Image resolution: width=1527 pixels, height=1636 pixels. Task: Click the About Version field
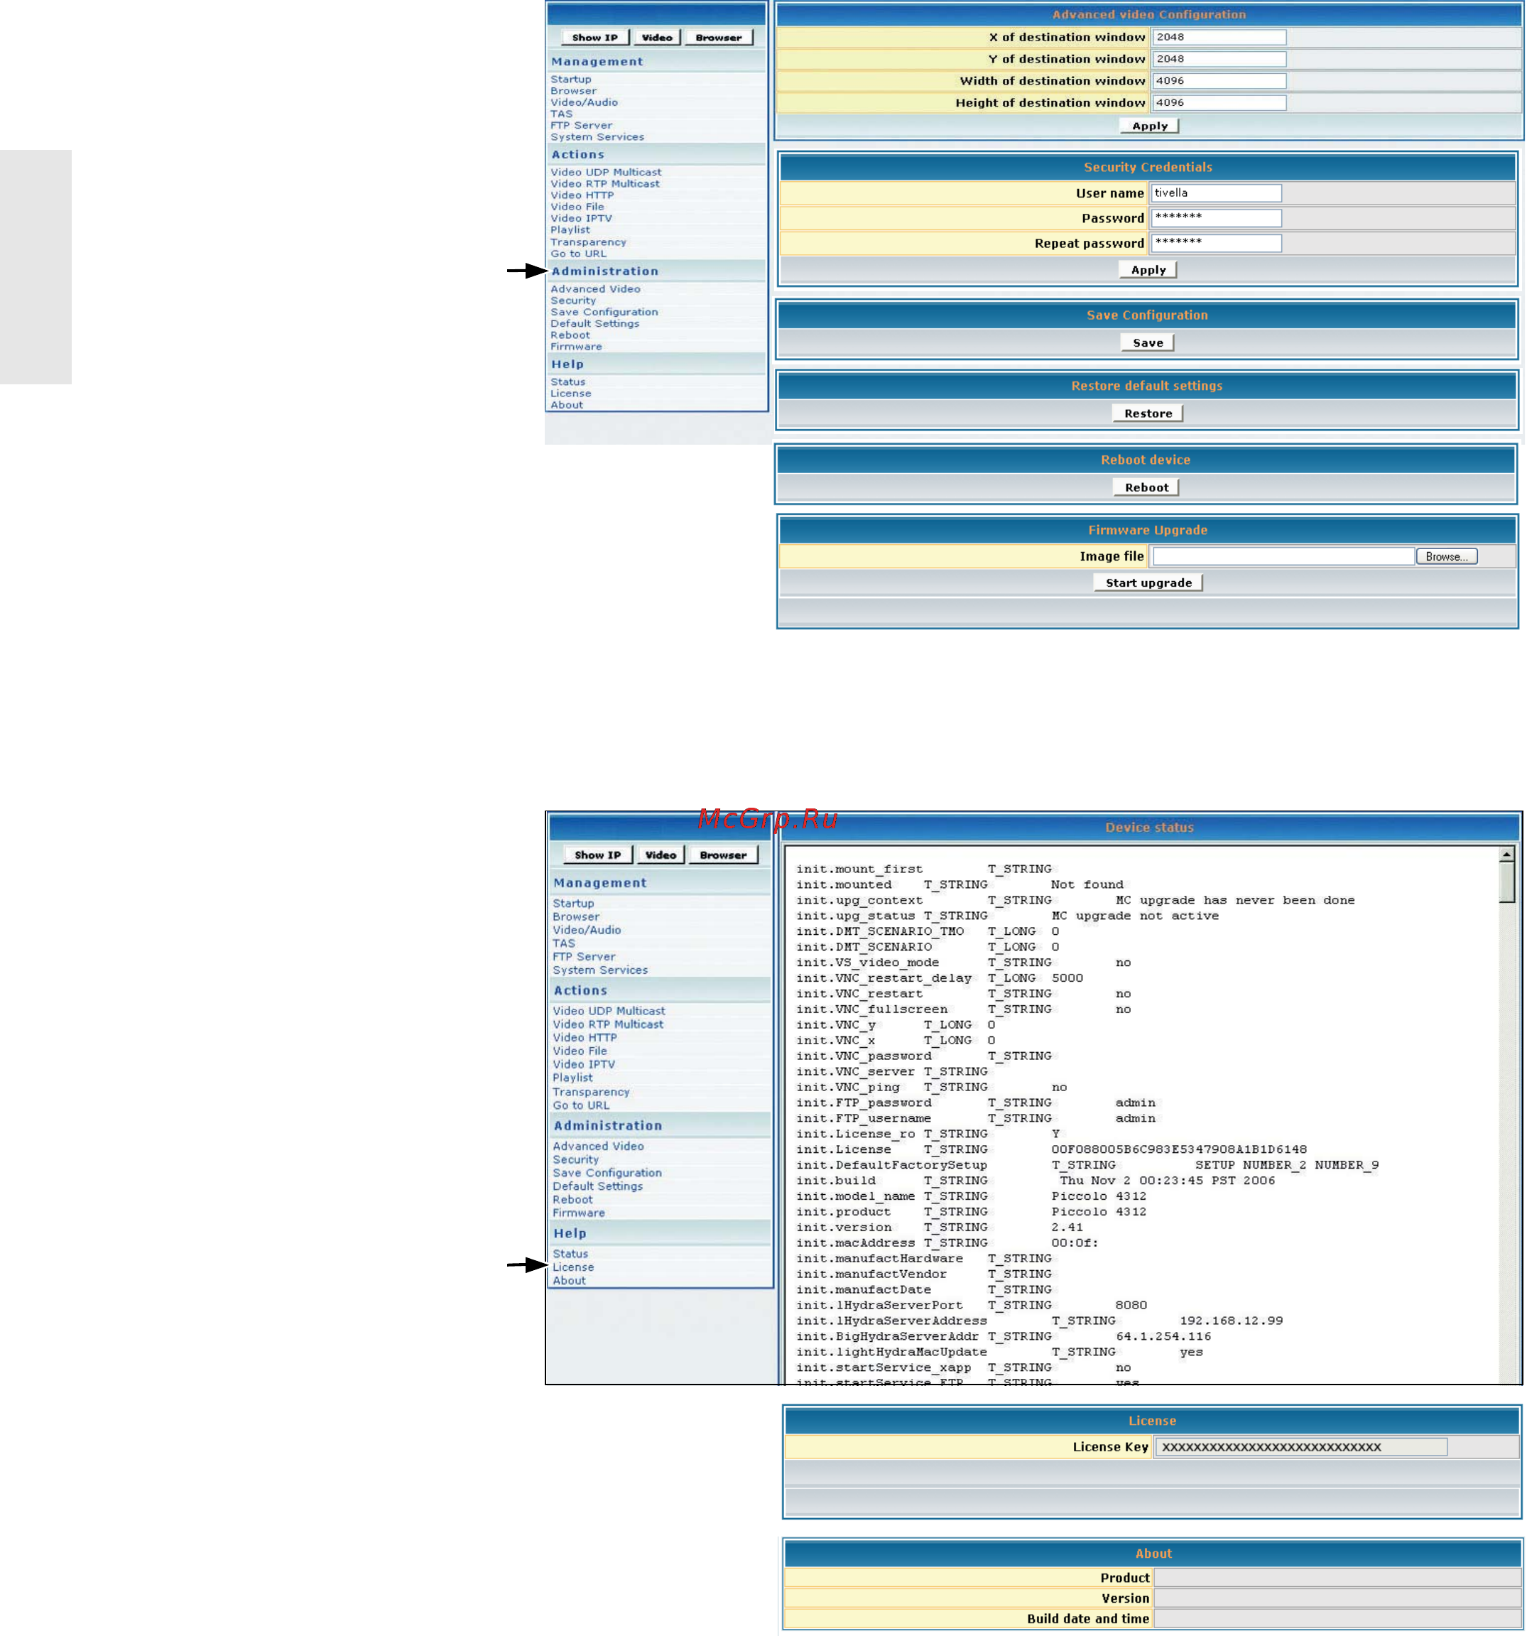click(1337, 1599)
